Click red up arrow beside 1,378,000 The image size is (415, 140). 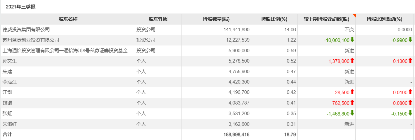tap(352, 61)
